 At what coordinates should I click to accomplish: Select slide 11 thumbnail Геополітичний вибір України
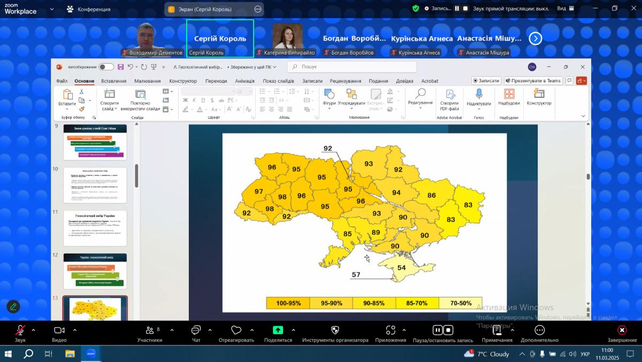95,228
